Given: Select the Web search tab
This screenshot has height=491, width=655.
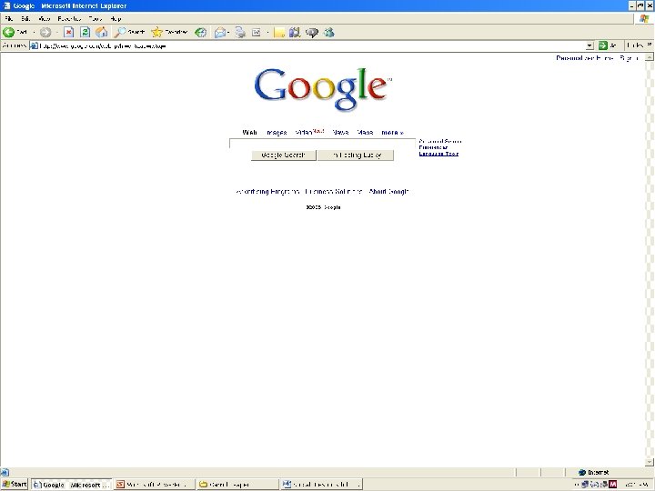Looking at the screenshot, I should click(x=250, y=133).
